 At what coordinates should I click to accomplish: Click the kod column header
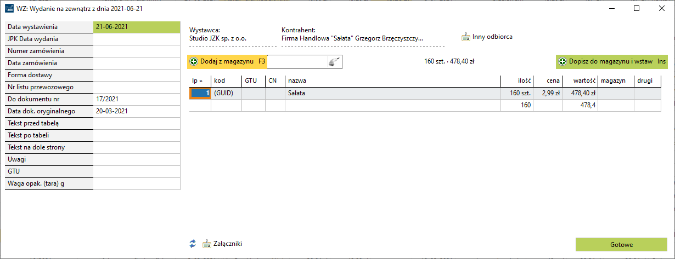pyautogui.click(x=226, y=80)
